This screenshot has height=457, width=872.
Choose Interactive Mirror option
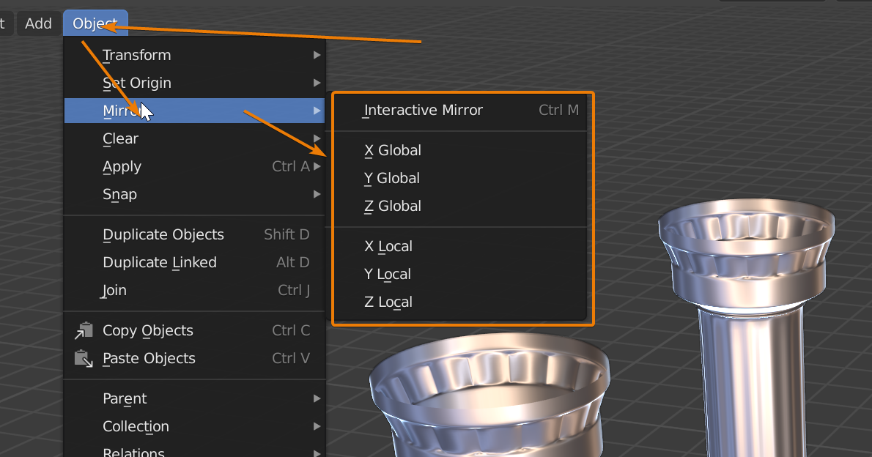(x=424, y=111)
